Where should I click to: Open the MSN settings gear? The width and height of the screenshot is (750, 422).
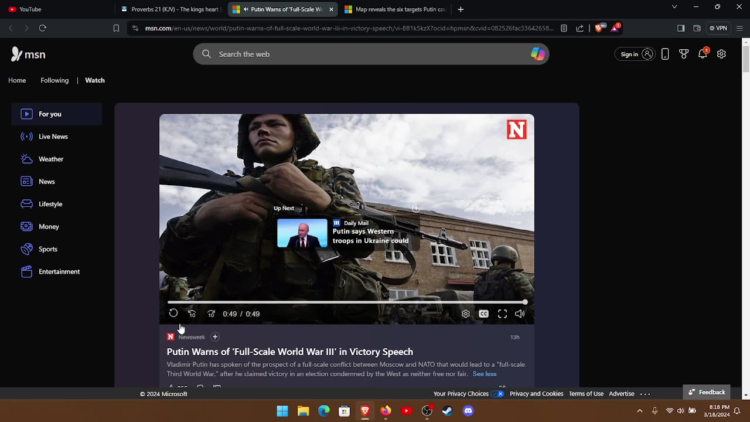point(721,54)
